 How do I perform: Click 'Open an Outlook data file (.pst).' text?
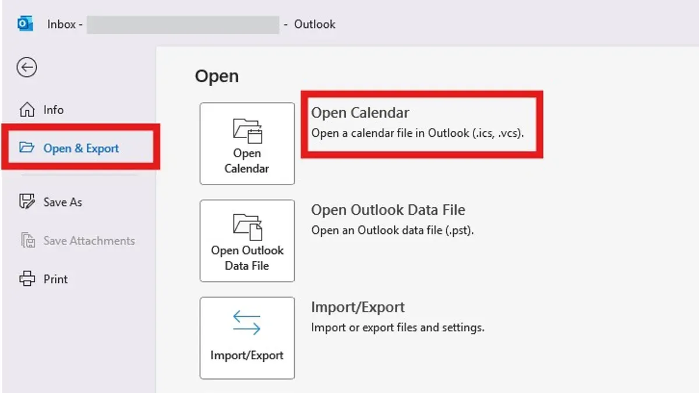[x=393, y=230]
